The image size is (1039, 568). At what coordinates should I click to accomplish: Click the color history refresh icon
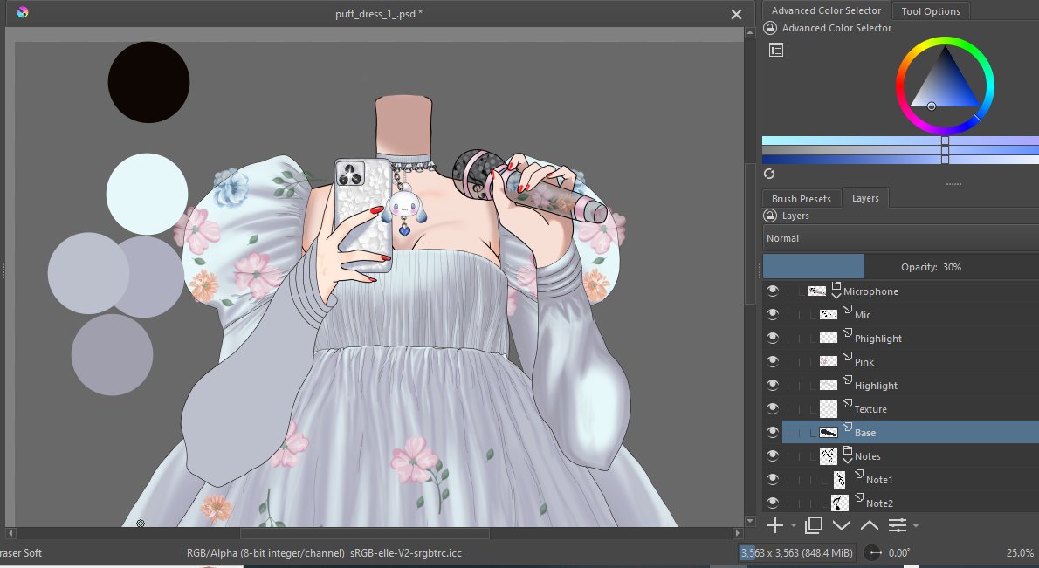coord(769,174)
